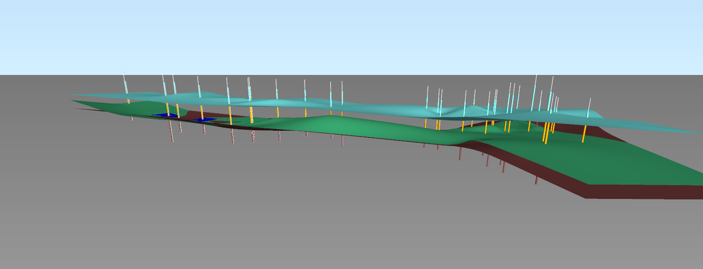Viewport: 703px width, 269px height.
Task: Click the red borehole segment below left blue patch
Action: pyautogui.click(x=172, y=132)
